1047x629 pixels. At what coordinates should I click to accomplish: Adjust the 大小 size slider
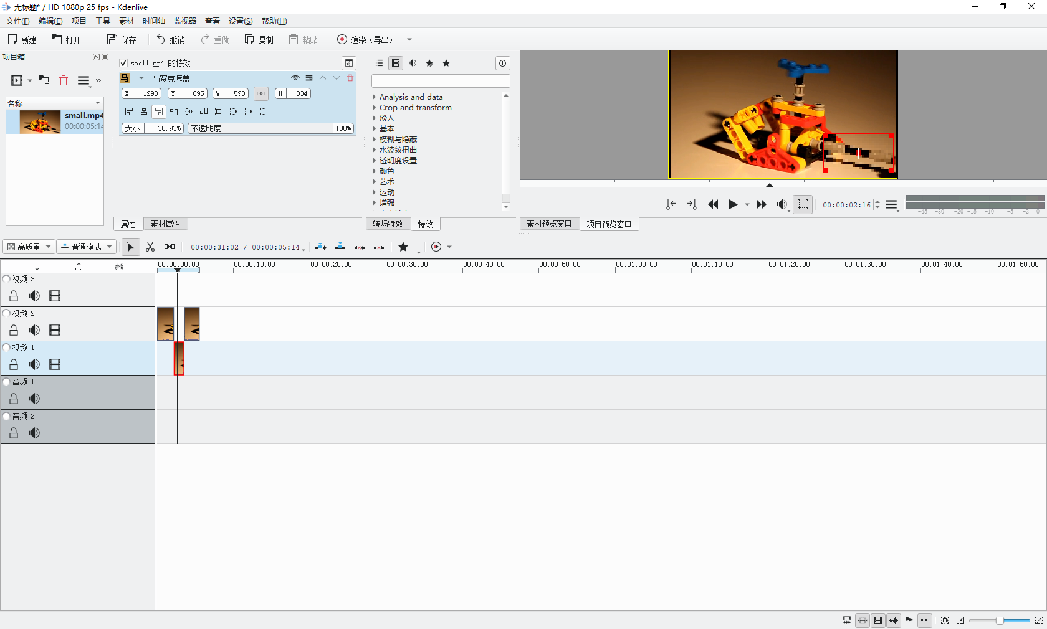coord(152,128)
